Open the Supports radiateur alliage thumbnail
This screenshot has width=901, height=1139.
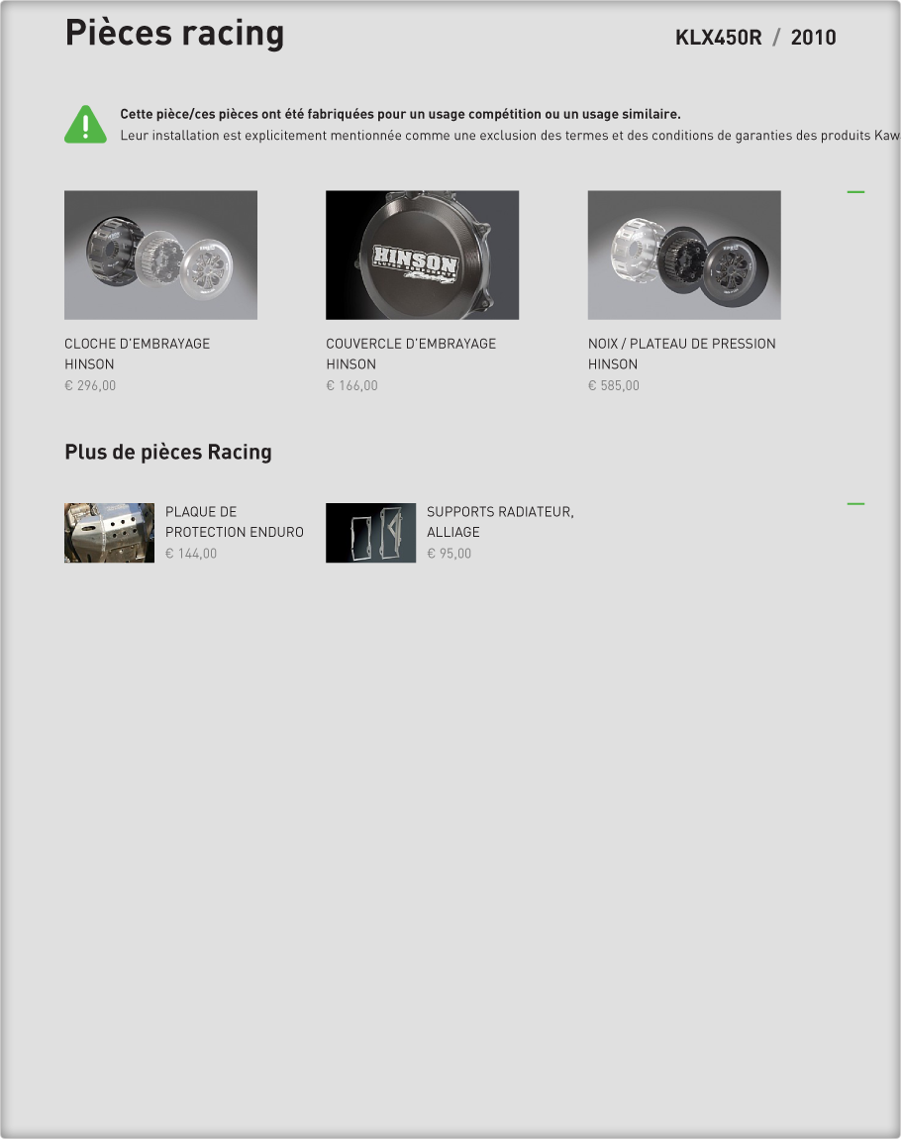pyautogui.click(x=371, y=533)
